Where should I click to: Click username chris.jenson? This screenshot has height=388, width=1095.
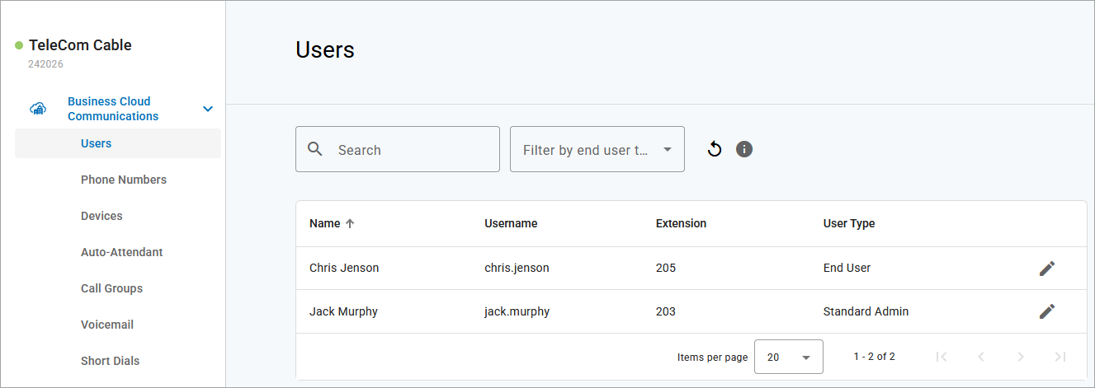pyautogui.click(x=517, y=268)
